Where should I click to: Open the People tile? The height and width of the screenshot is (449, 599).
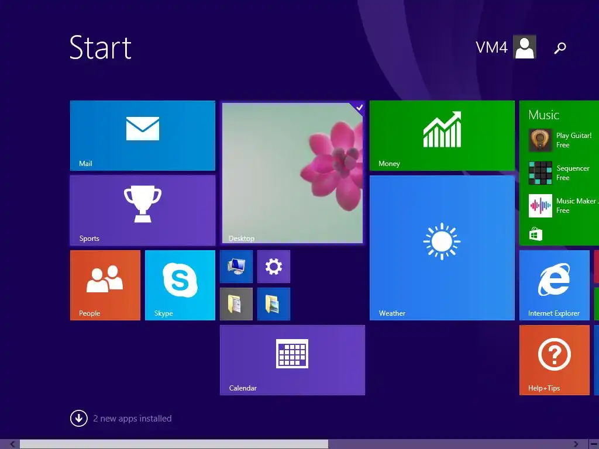tap(105, 285)
